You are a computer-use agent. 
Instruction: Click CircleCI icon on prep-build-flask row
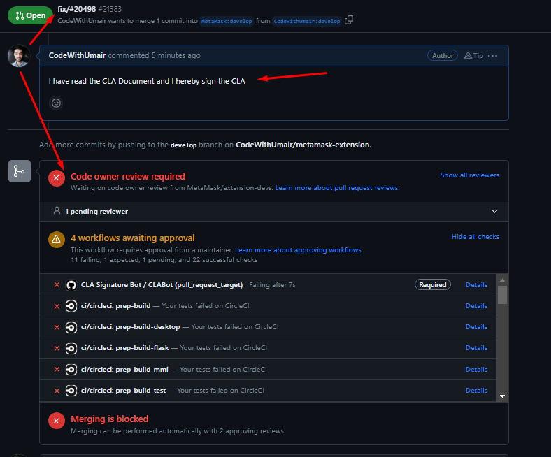[x=71, y=349]
